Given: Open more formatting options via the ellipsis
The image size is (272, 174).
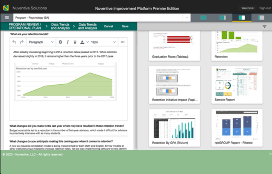Looking at the screenshot, I should point(123,42).
